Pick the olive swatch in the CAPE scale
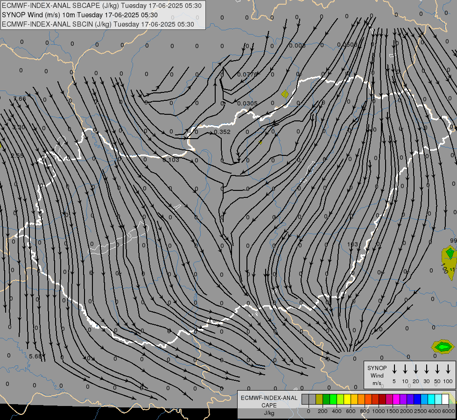Viewport: 457px width, 420px height. pos(319,399)
